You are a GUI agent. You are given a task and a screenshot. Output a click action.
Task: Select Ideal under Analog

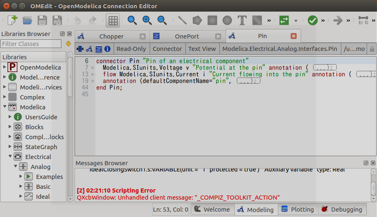[x=43, y=197]
